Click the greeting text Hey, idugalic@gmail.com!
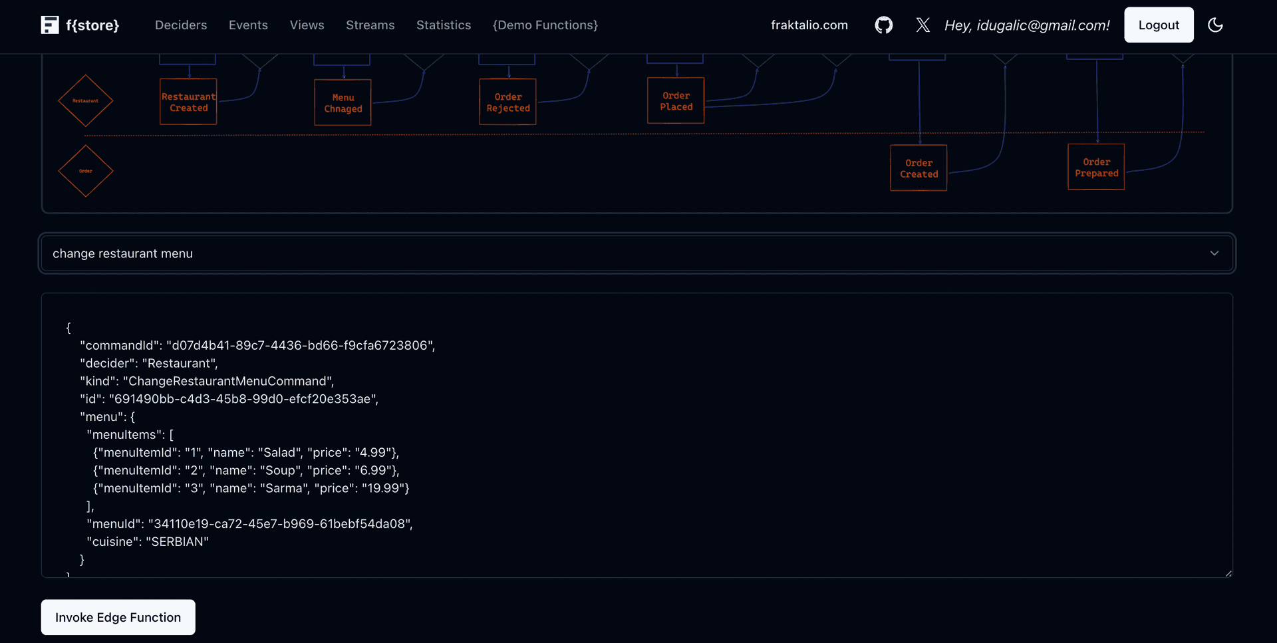1277x643 pixels. [1027, 25]
